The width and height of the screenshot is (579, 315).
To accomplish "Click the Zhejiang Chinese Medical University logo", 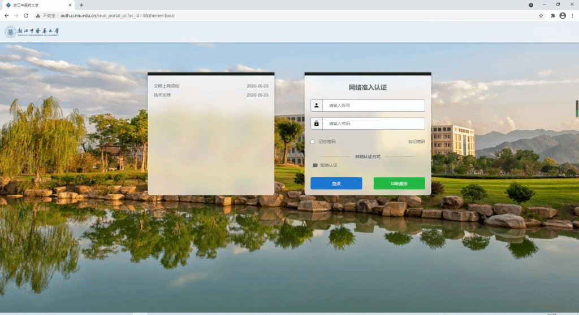I will 32,32.
